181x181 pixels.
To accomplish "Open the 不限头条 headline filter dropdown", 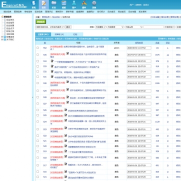I will 133,27.
